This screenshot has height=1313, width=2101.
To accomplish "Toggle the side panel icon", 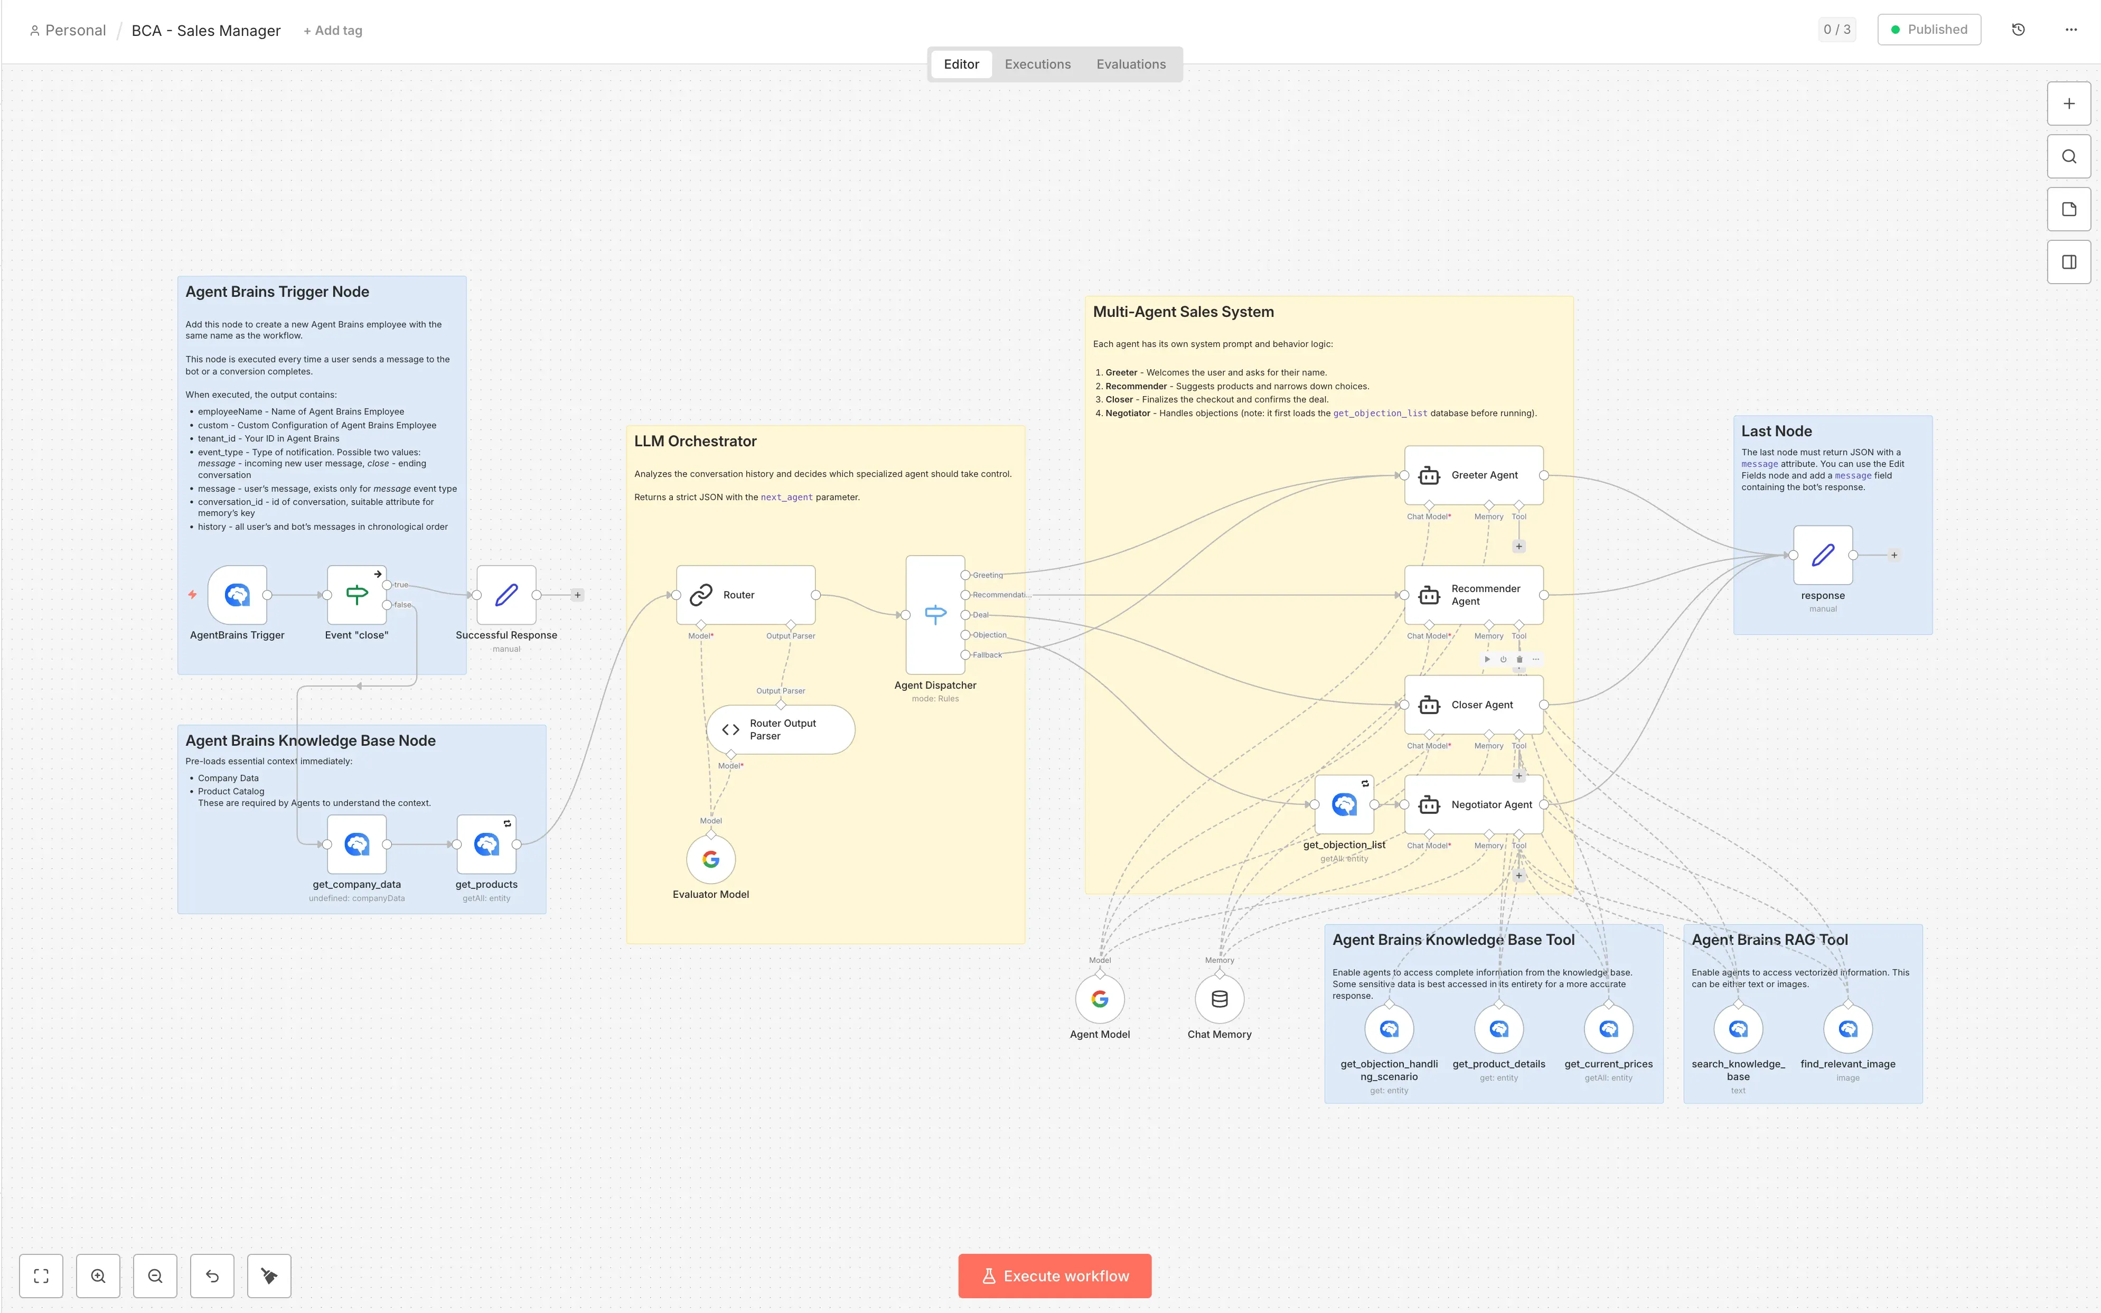I will pyautogui.click(x=2069, y=262).
